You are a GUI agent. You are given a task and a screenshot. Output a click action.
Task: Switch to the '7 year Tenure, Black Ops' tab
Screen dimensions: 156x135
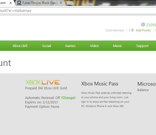click(40, 3)
